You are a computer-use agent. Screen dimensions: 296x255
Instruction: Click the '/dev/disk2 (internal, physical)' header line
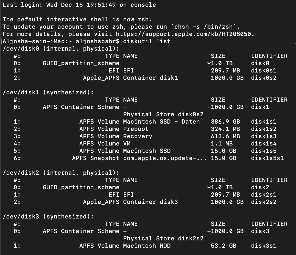[x=61, y=173]
